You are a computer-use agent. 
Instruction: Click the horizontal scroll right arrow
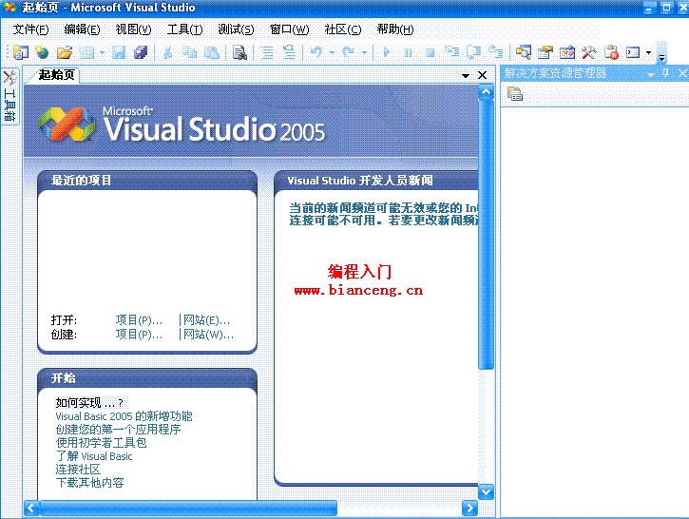(x=469, y=509)
